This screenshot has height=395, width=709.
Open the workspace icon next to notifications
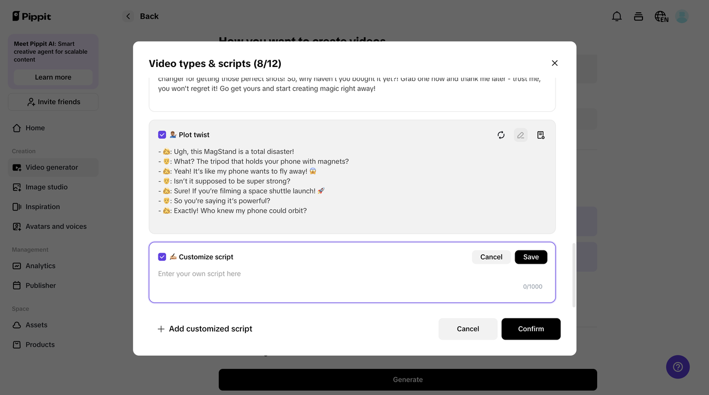coord(638,16)
